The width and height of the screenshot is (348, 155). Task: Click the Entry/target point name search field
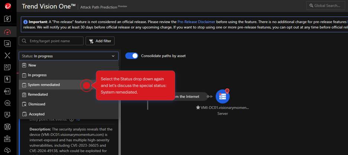pyautogui.click(x=51, y=41)
